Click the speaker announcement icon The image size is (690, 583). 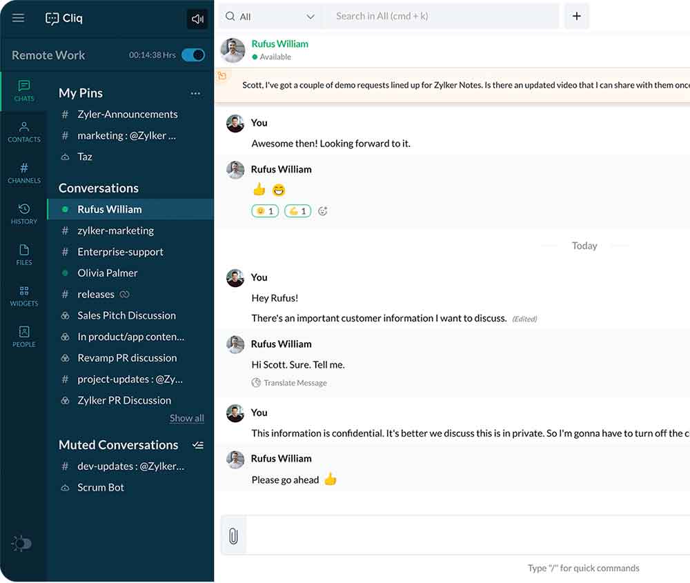pos(197,19)
